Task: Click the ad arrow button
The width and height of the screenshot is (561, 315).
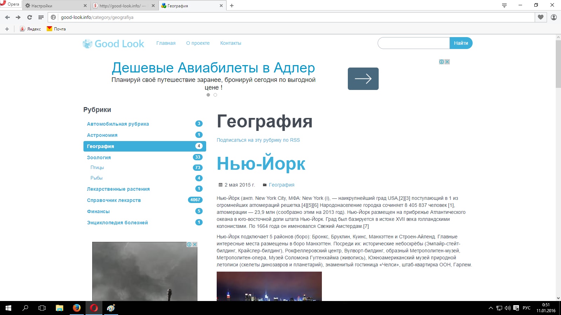Action: tap(363, 79)
